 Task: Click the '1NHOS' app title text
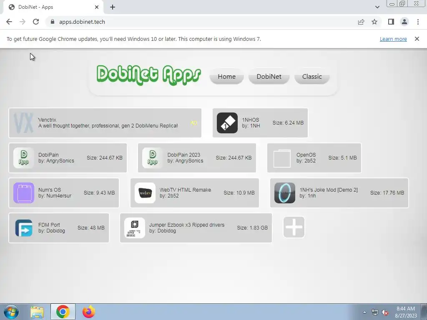tap(251, 120)
